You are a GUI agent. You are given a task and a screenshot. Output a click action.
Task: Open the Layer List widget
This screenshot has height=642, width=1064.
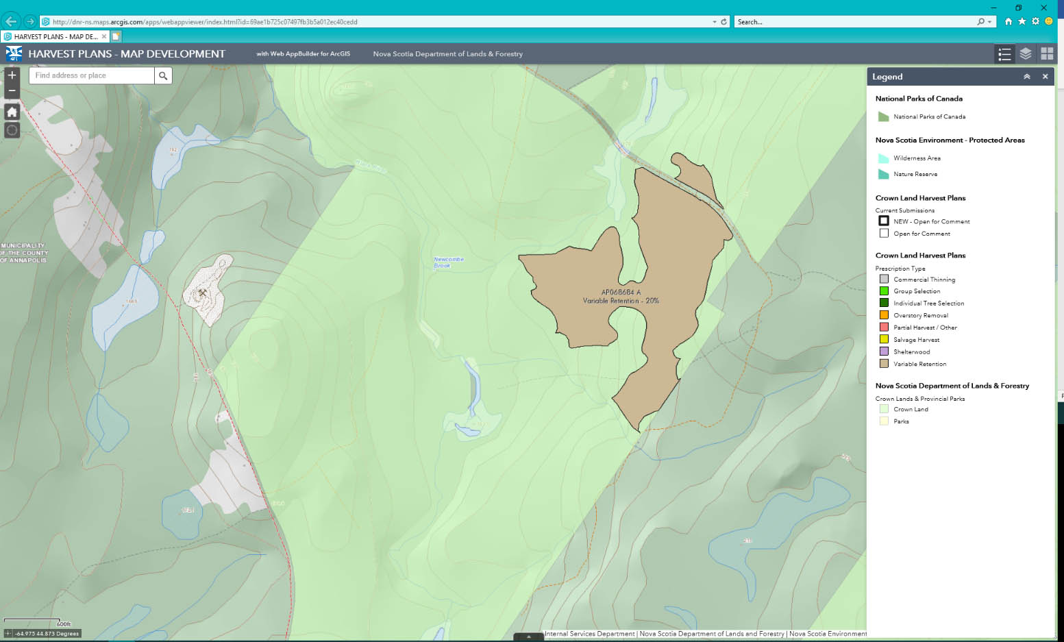[x=1025, y=53]
